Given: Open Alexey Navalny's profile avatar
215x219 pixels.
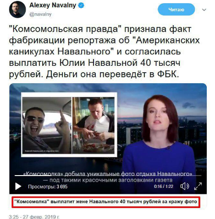Looking at the screenshot, I should [x=17, y=9].
